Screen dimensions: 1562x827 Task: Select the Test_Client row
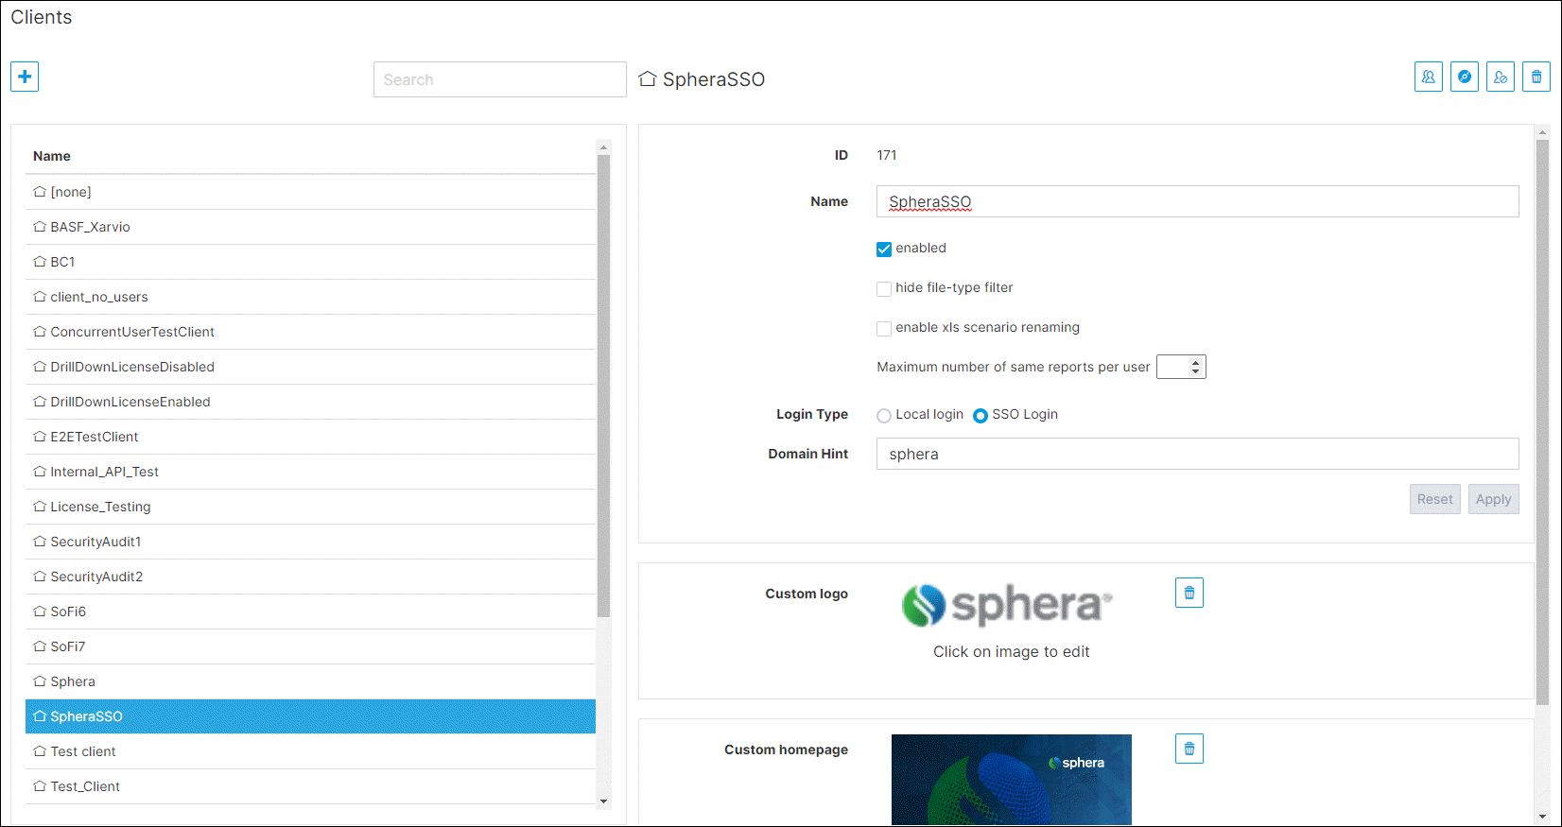click(x=310, y=786)
